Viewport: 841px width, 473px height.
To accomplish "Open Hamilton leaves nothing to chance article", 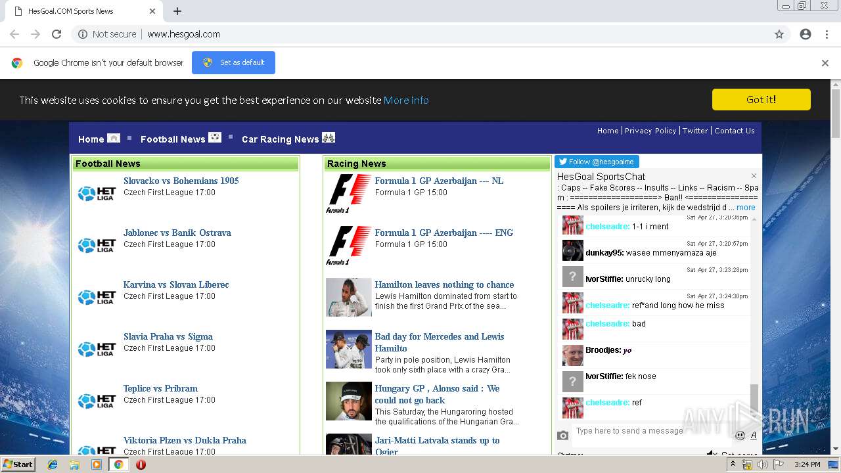I will pos(444,284).
